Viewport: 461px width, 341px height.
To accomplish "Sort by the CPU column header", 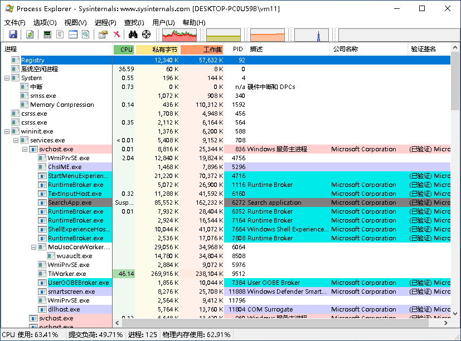I will tap(124, 50).
